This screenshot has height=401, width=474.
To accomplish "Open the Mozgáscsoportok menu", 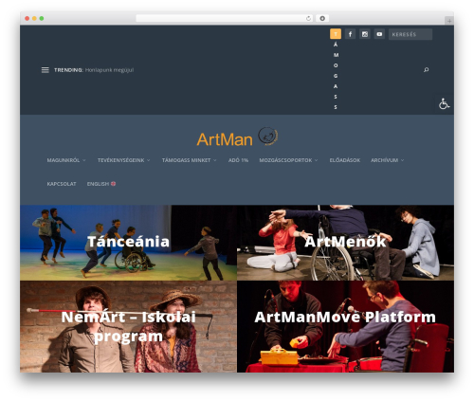I will 285,160.
